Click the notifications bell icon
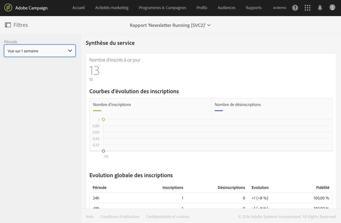The width and height of the screenshot is (341, 223). [x=320, y=8]
